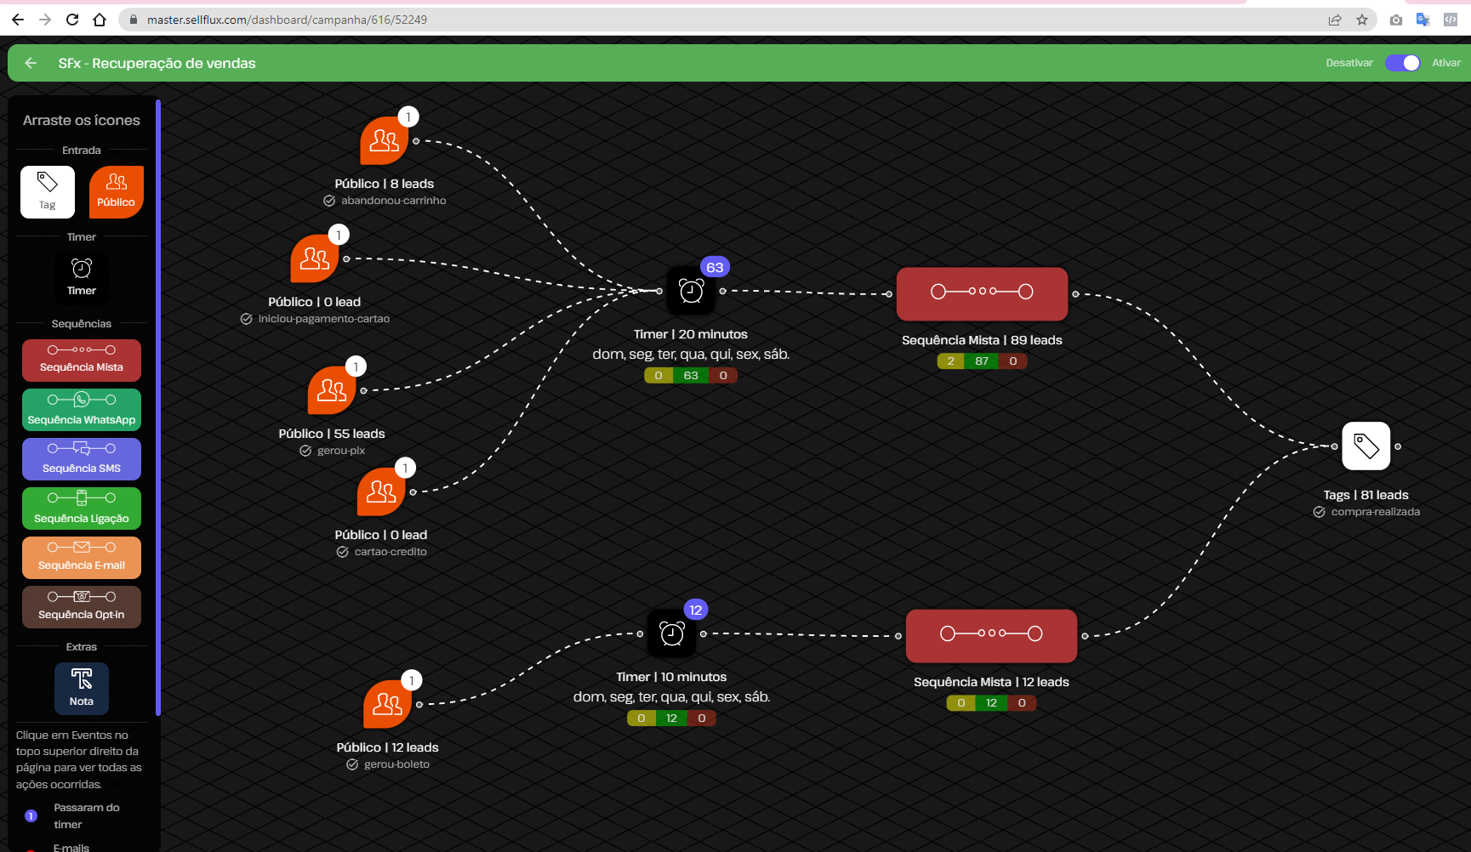This screenshot has height=852, width=1471.
Task: Pick the Sequência Opt-in block
Action: [82, 606]
